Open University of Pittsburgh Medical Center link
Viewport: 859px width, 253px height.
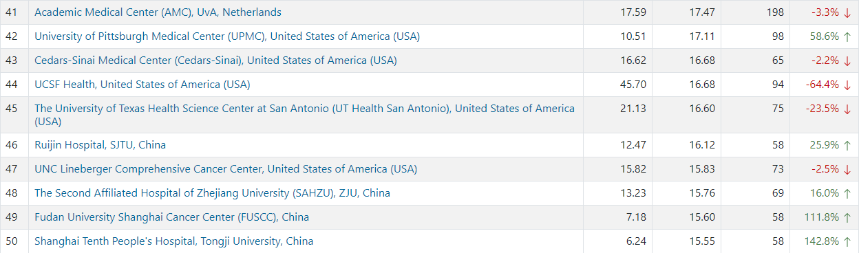(x=227, y=36)
